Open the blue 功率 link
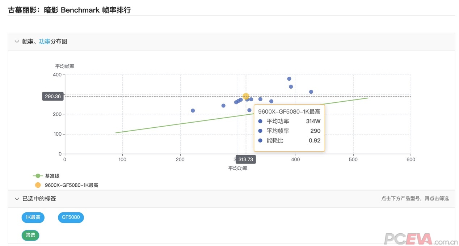459x246 pixels. [x=45, y=42]
